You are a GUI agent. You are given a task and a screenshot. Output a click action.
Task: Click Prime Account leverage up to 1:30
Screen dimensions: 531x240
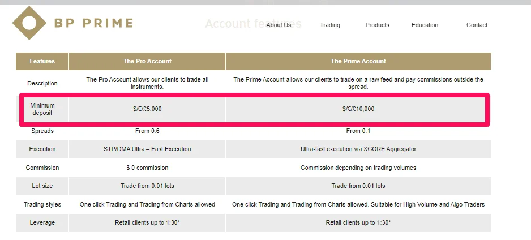(358, 223)
